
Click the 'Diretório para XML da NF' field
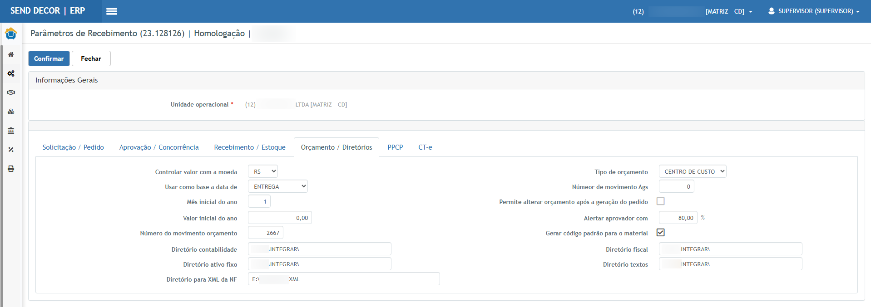click(344, 279)
